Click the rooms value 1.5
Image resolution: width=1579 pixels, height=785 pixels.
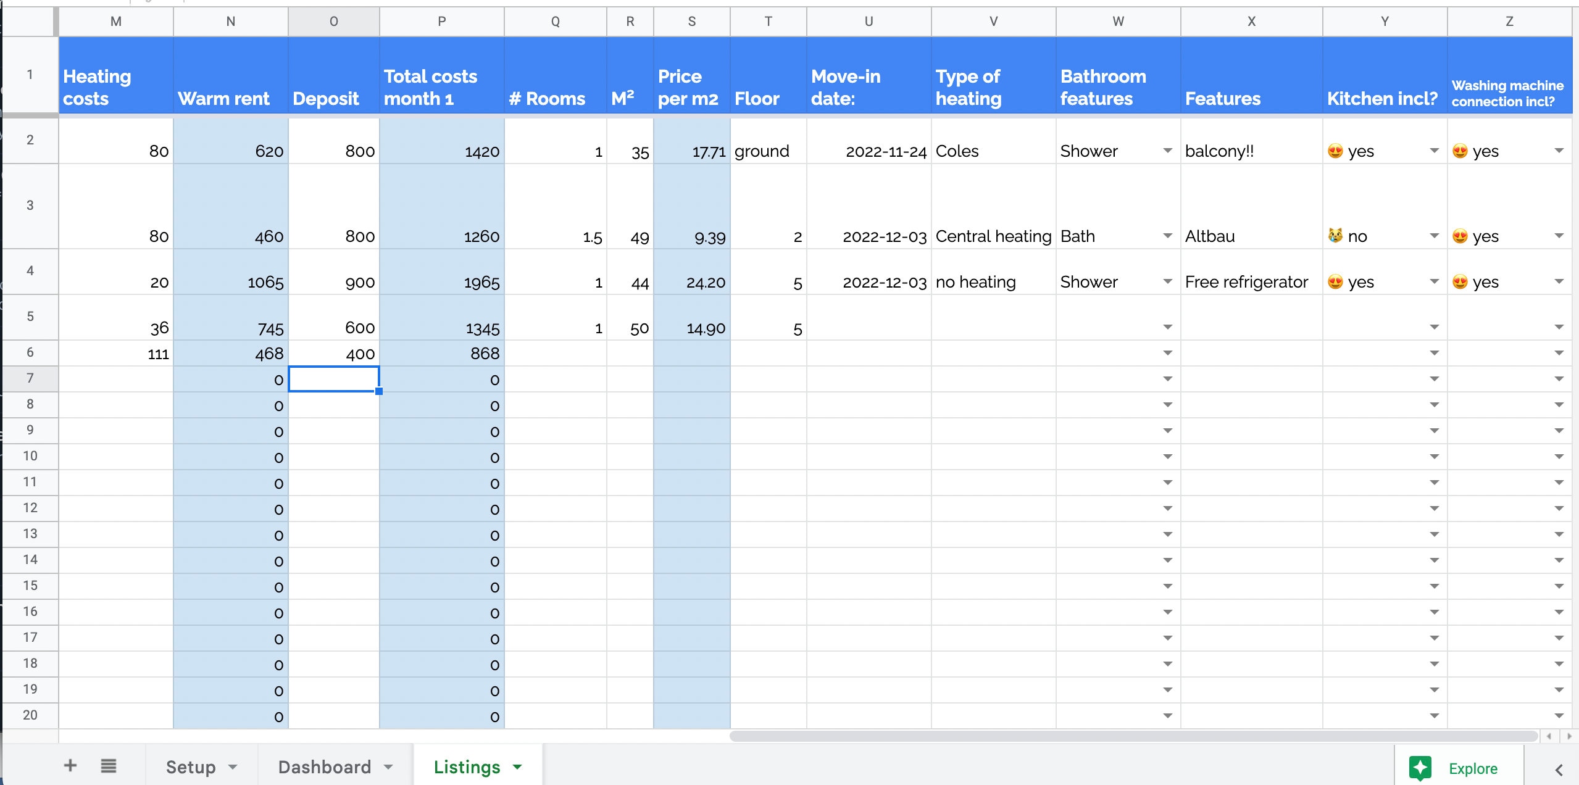click(556, 206)
